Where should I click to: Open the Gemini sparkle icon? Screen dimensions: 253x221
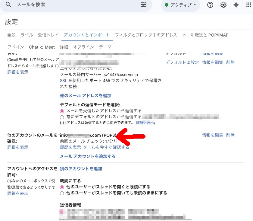click(x=236, y=5)
